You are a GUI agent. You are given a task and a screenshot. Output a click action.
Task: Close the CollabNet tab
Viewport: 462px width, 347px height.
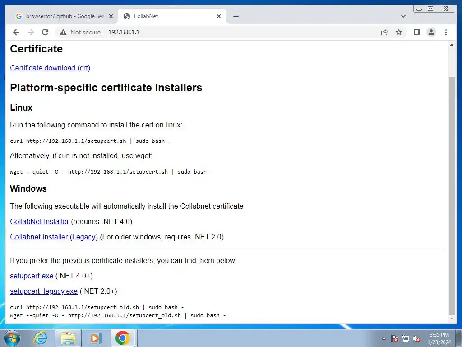(x=219, y=16)
